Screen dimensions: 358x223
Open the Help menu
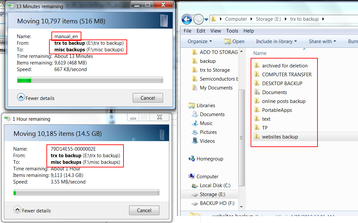point(248,31)
